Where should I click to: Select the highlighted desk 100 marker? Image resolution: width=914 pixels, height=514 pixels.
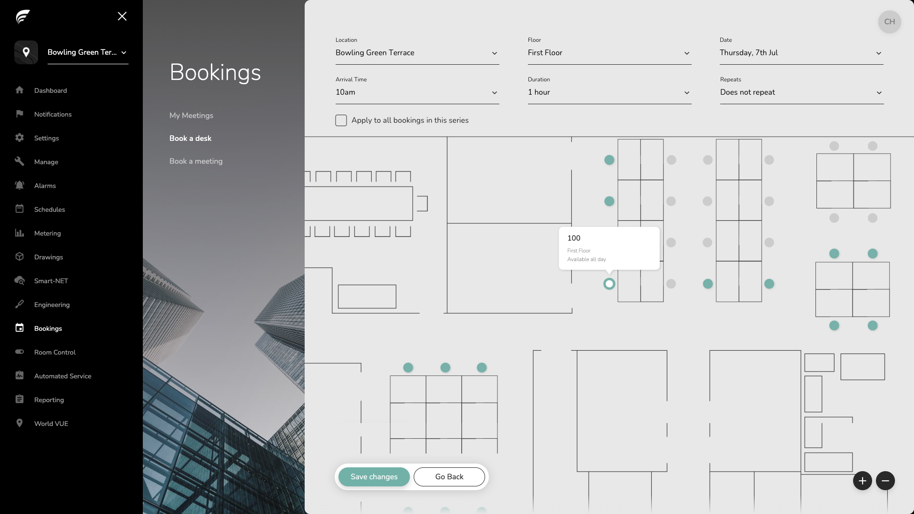click(609, 284)
